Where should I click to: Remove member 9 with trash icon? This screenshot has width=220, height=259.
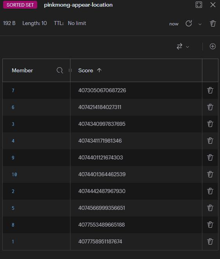point(210,157)
